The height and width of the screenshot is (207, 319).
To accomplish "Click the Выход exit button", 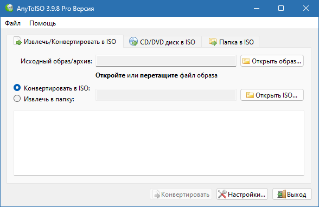I will 292,194.
